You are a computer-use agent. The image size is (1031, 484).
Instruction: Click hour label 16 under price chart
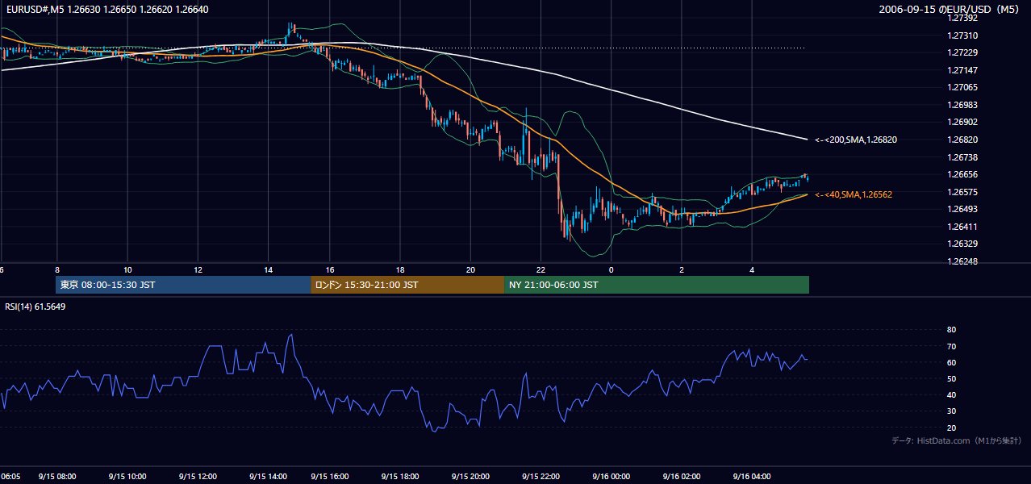coord(330,269)
